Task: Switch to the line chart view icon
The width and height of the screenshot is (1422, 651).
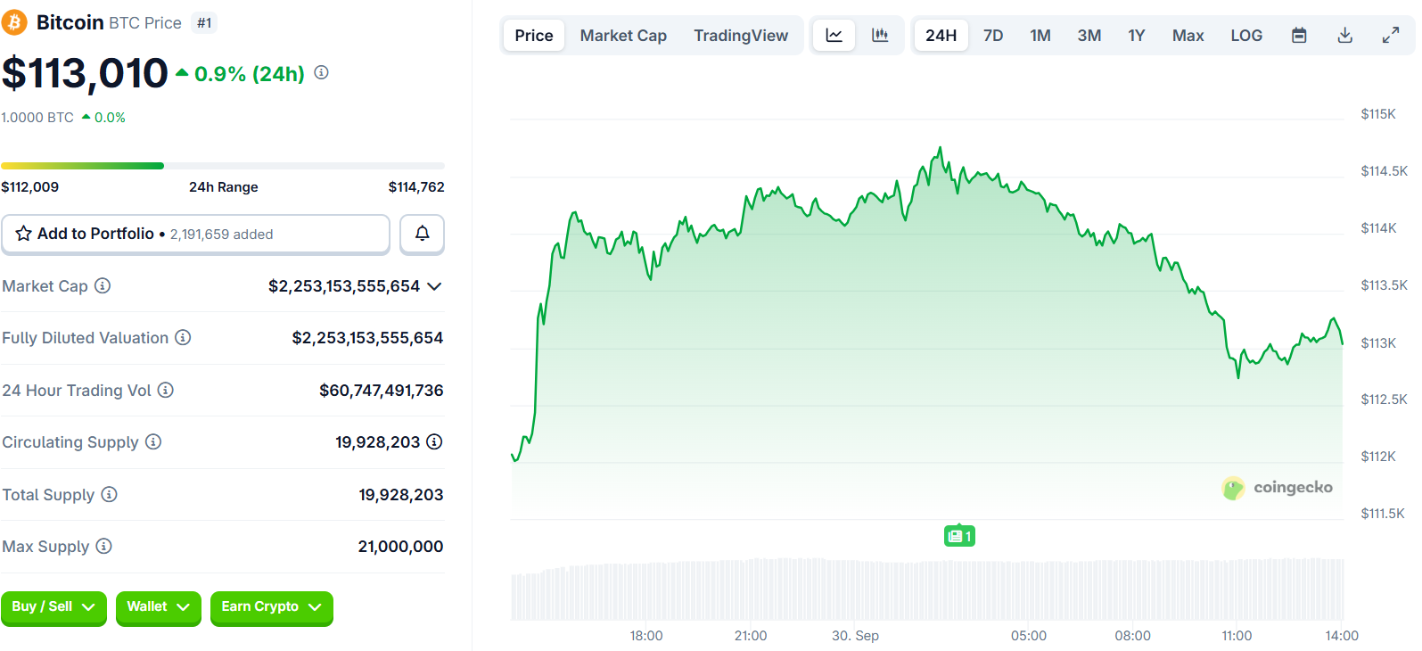Action: point(834,36)
